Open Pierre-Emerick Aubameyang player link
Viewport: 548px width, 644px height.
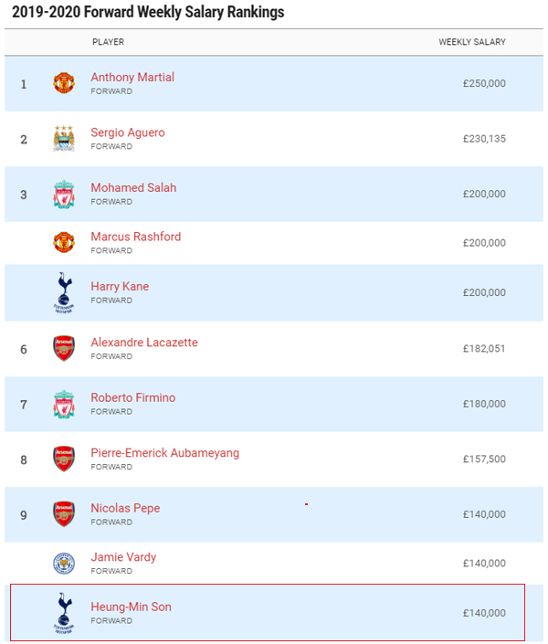pyautogui.click(x=164, y=453)
